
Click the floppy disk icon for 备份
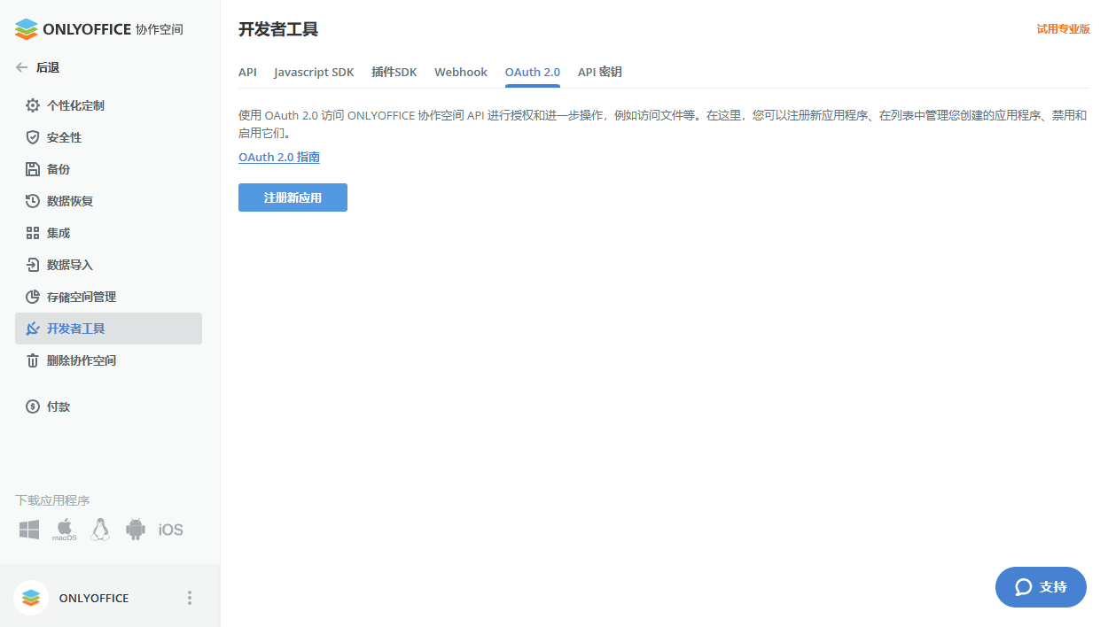click(33, 169)
